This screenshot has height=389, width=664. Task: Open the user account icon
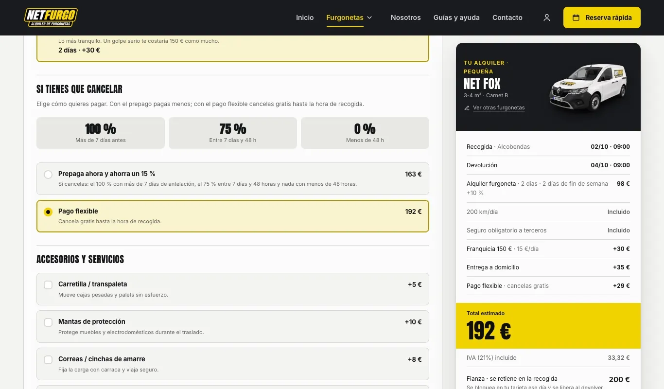click(547, 18)
